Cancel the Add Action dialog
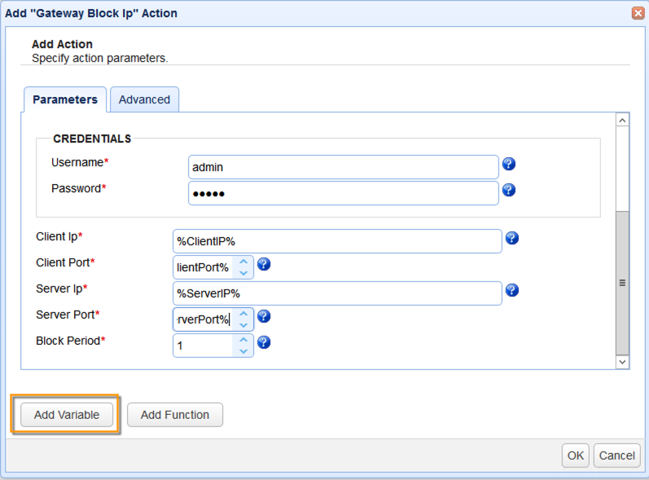Screen dimensions: 649x480 [616, 456]
